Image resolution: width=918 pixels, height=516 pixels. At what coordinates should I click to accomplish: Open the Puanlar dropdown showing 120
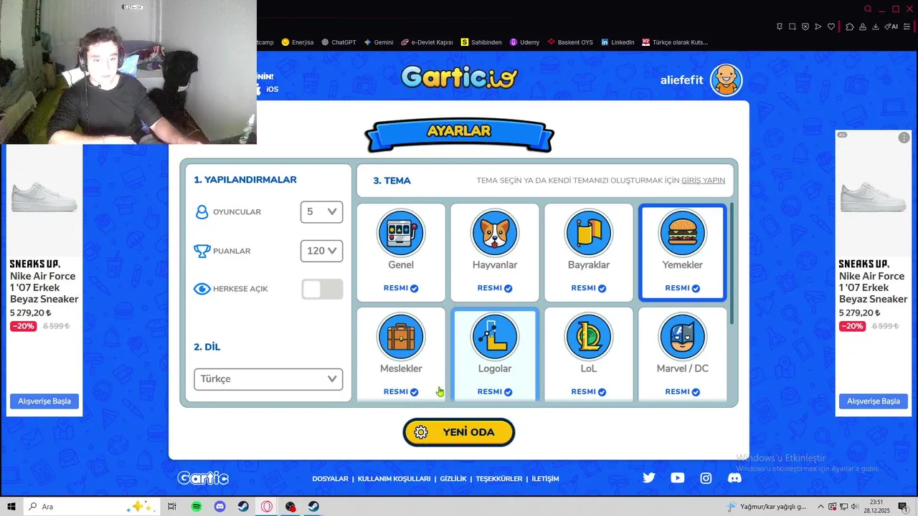pos(321,251)
